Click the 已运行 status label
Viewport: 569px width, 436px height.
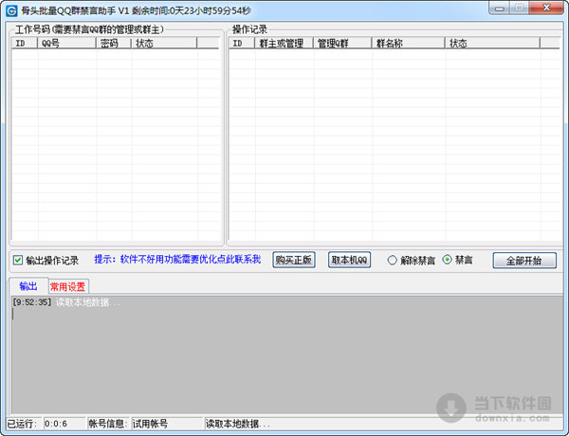pyautogui.click(x=22, y=424)
